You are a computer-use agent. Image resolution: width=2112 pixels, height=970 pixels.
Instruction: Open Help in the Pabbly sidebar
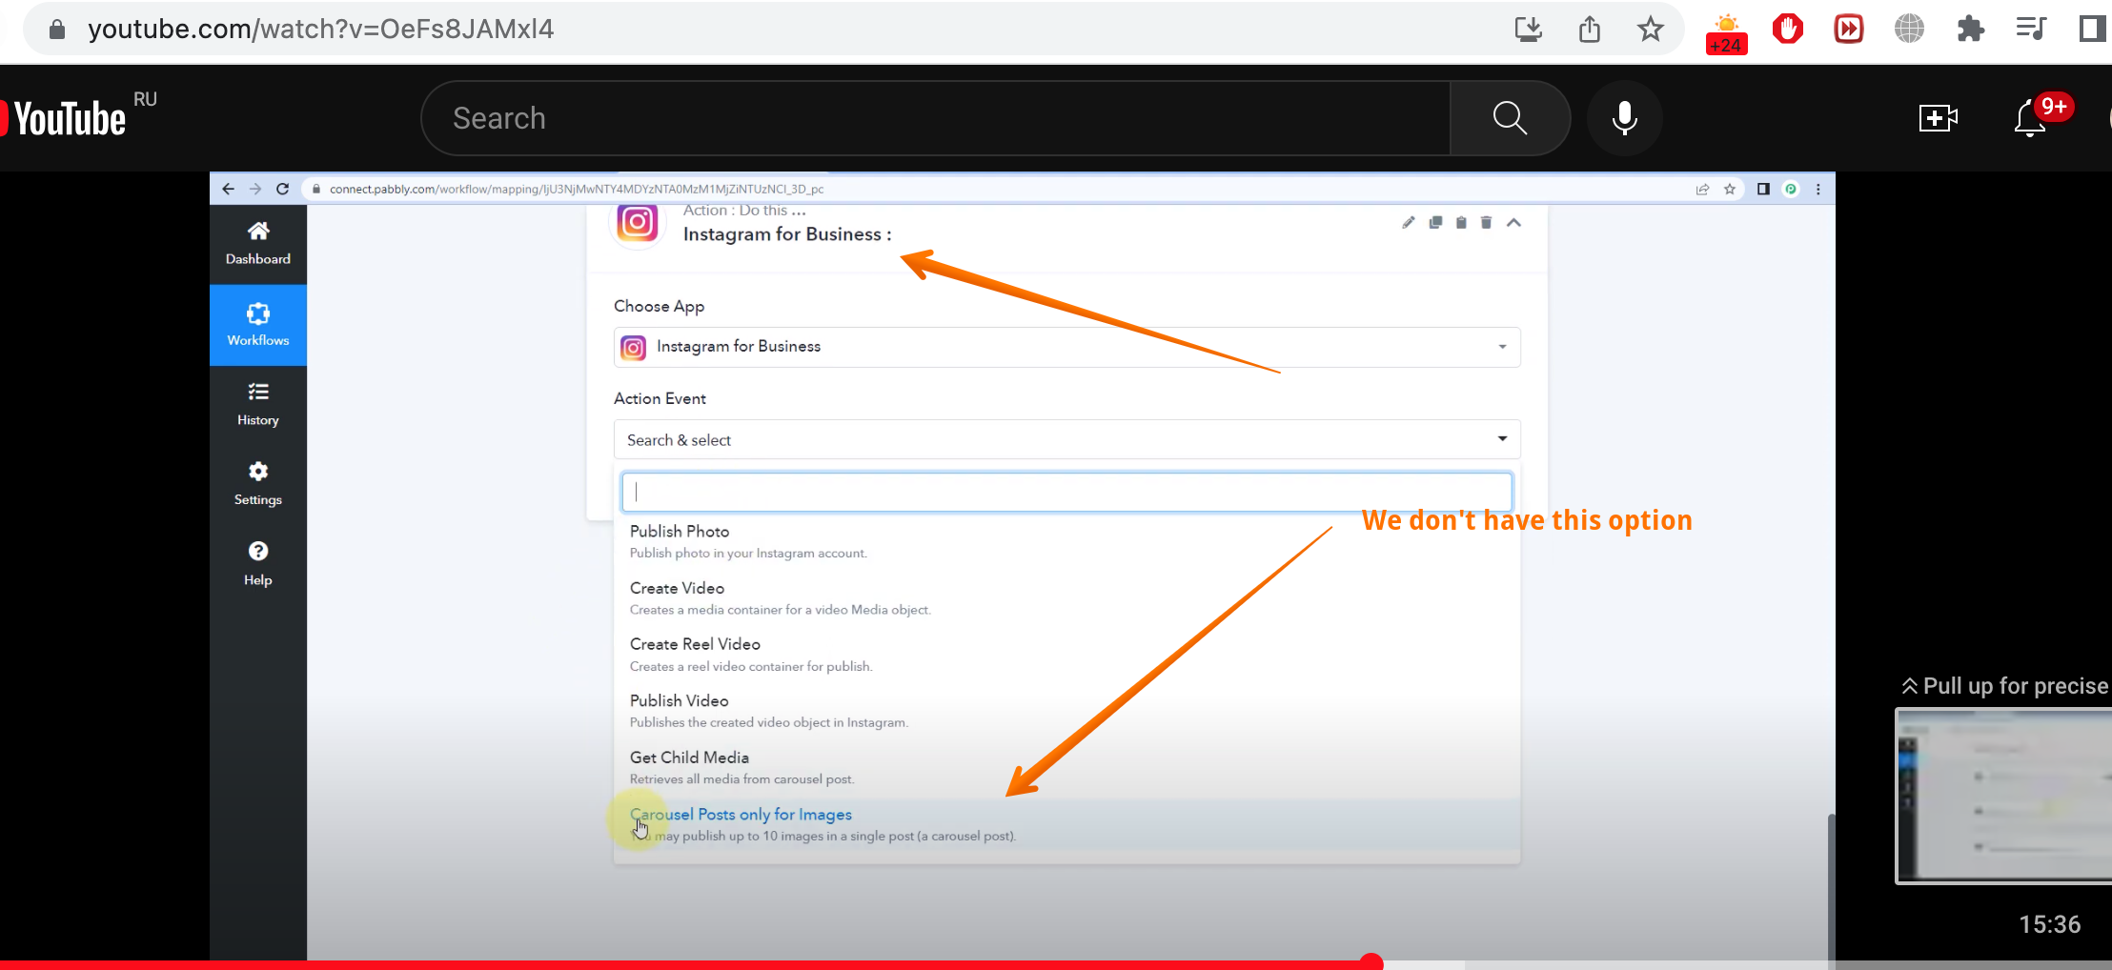tap(258, 564)
